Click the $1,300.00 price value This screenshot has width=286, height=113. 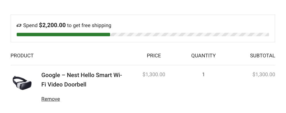[x=154, y=74]
